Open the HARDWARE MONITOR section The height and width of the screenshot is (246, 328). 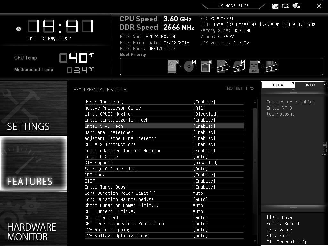(x=34, y=218)
